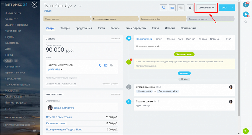Open the Документ dropdown

pos(207,8)
